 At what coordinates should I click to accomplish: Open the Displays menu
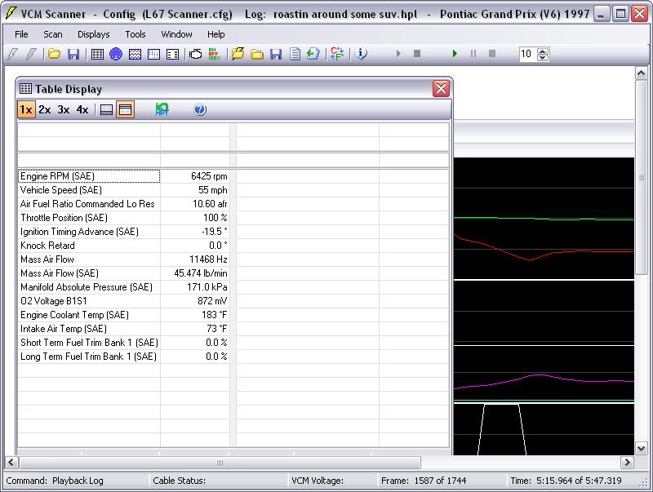(94, 34)
